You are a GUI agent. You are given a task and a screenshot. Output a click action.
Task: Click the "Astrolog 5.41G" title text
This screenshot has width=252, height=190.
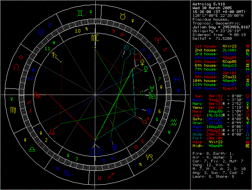pos(209,4)
